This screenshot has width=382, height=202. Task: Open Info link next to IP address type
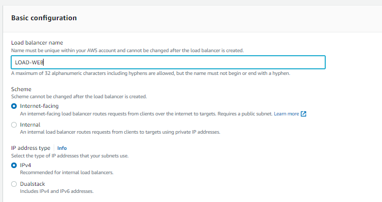(x=62, y=148)
